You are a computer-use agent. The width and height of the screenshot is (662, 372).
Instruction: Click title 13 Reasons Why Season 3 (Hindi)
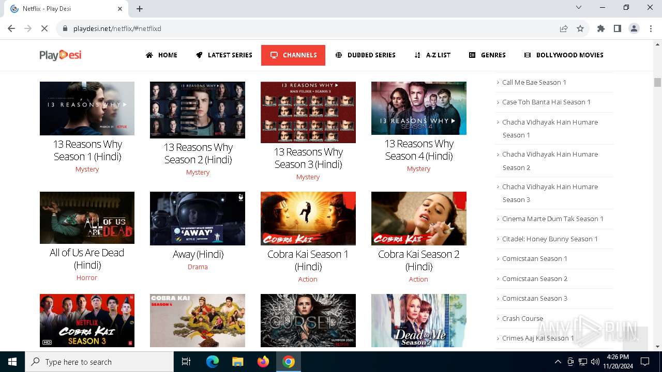pyautogui.click(x=308, y=158)
